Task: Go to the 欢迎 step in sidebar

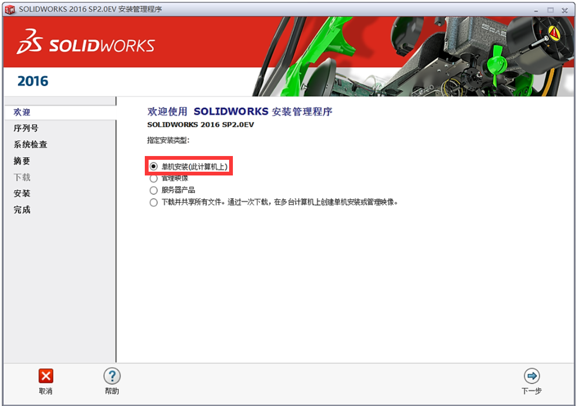Action: pyautogui.click(x=22, y=112)
